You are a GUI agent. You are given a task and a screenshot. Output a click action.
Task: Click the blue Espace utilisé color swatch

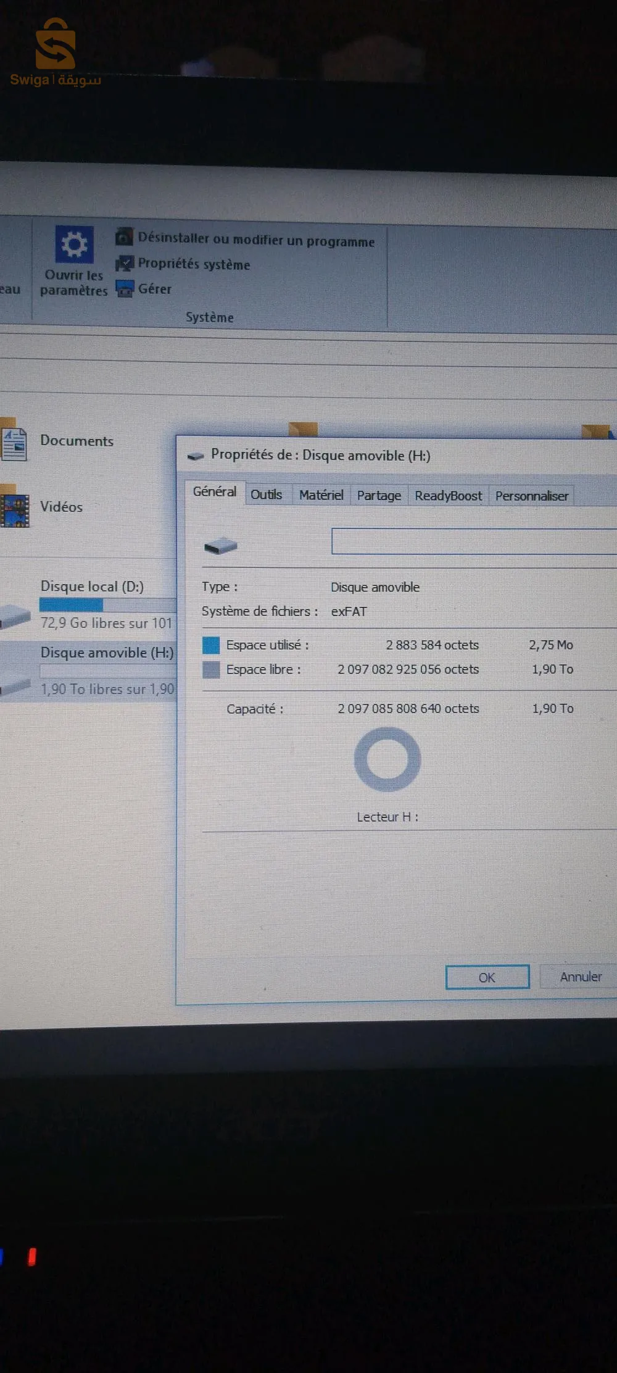(x=211, y=645)
